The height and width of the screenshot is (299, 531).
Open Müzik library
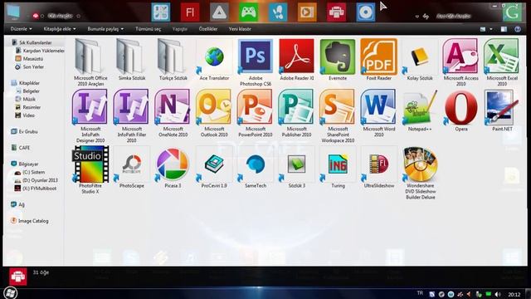click(x=26, y=100)
